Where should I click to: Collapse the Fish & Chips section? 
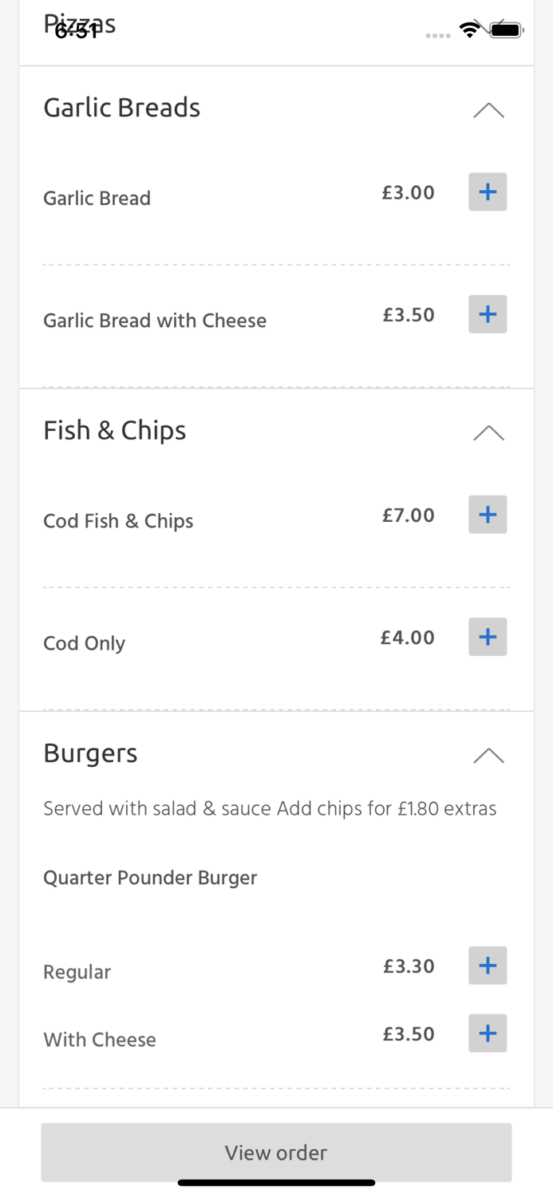point(488,432)
